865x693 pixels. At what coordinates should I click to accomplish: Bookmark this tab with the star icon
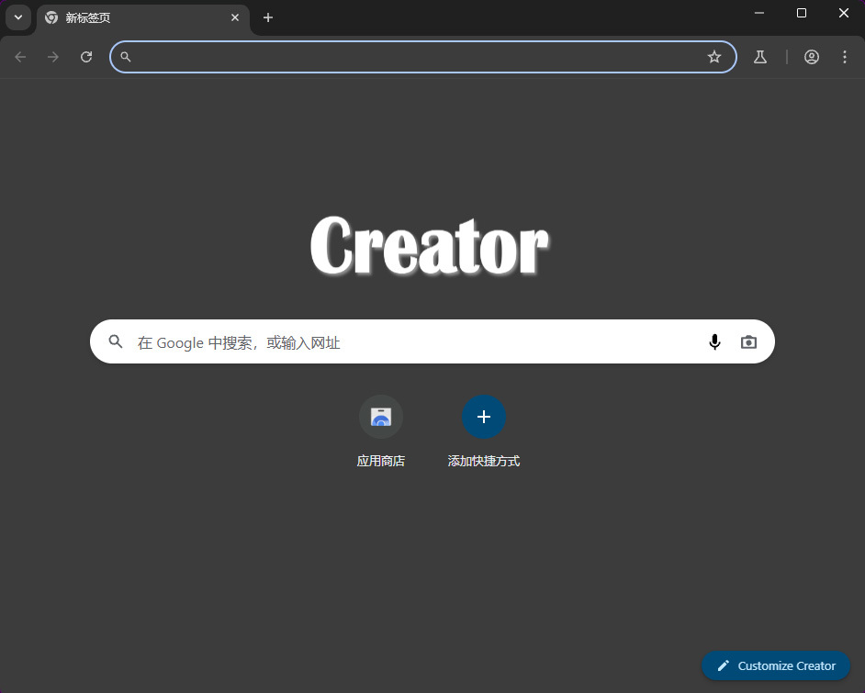point(714,57)
